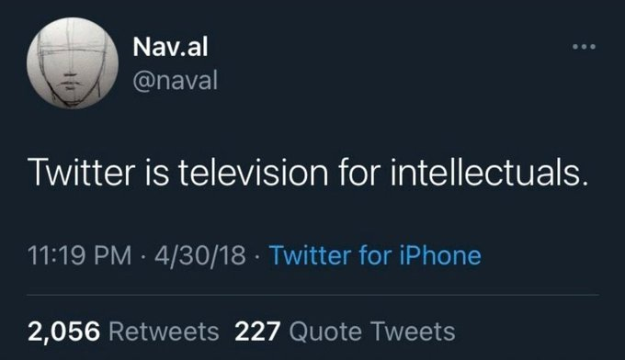This screenshot has width=625, height=360.
Task: Click the Nav.al display name
Action: (x=170, y=47)
